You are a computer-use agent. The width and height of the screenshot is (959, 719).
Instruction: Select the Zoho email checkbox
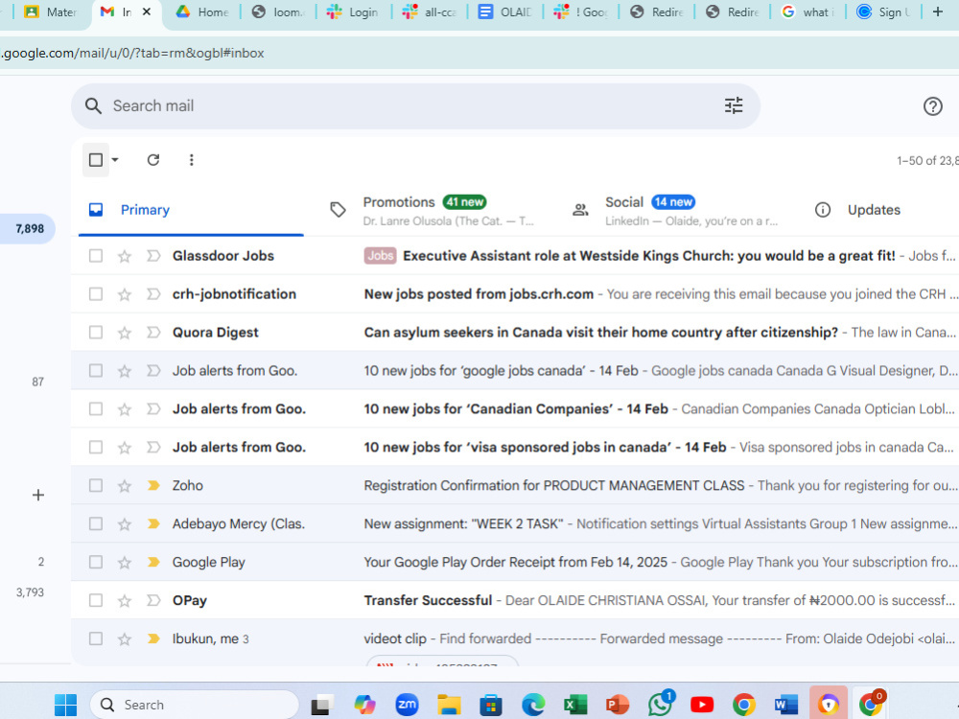pos(95,485)
